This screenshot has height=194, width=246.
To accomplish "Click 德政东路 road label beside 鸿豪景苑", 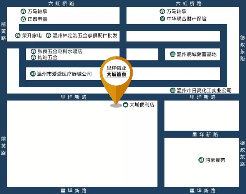I will coord(243,153).
